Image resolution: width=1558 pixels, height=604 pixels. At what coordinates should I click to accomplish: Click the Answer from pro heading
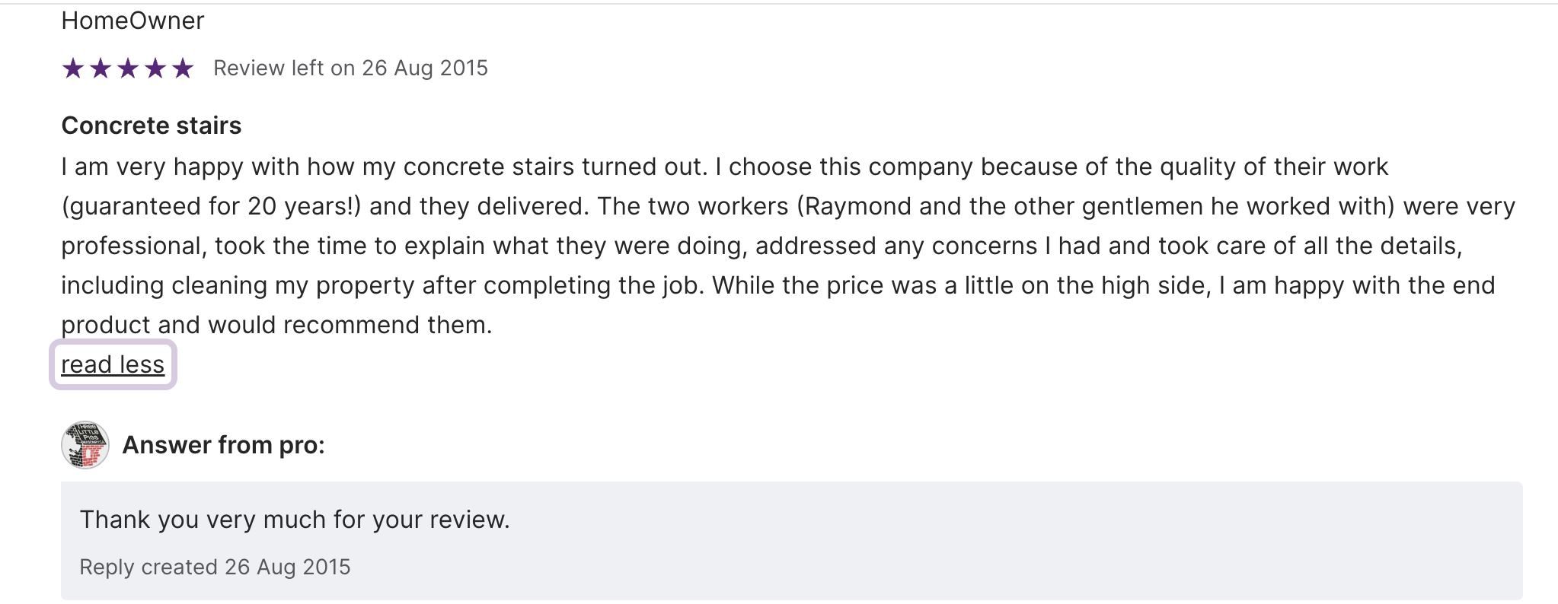223,445
